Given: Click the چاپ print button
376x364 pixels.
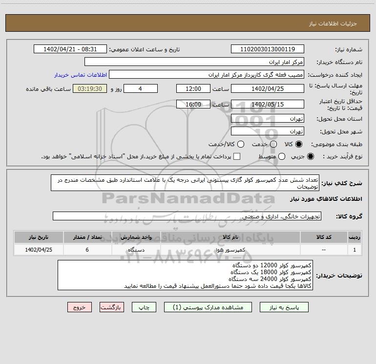Looking at the screenshot, I should point(144,307).
